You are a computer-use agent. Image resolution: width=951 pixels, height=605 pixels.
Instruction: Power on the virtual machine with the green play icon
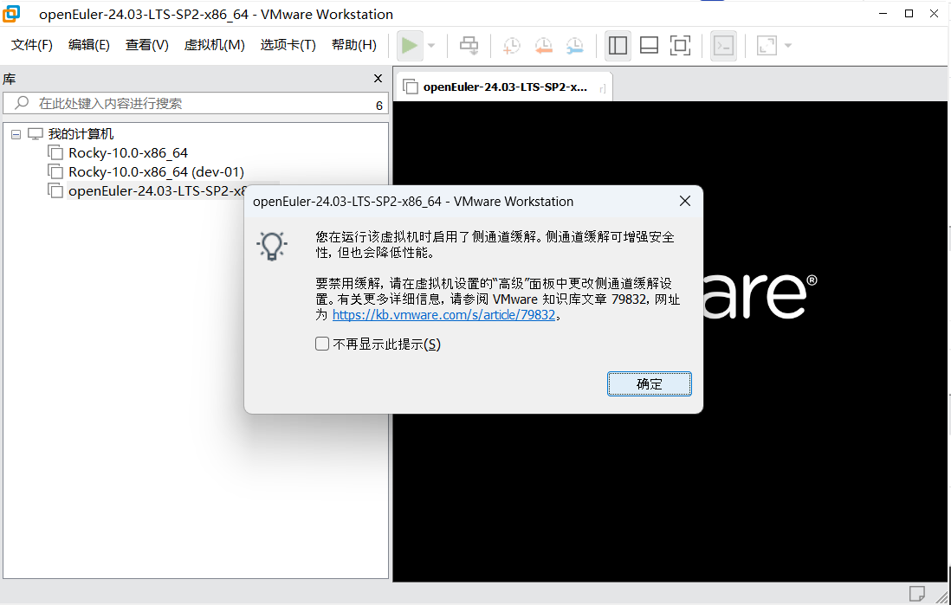pos(408,45)
